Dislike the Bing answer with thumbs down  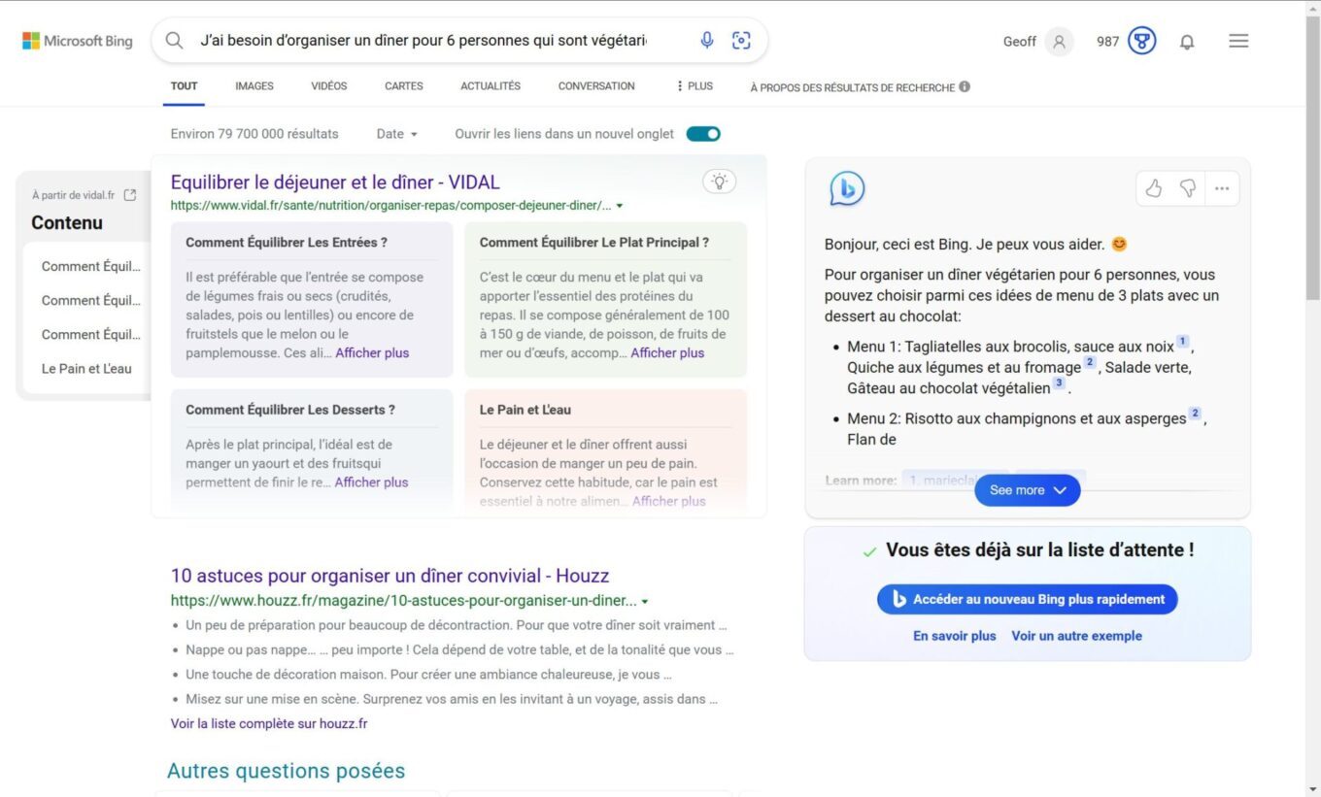(x=1188, y=188)
